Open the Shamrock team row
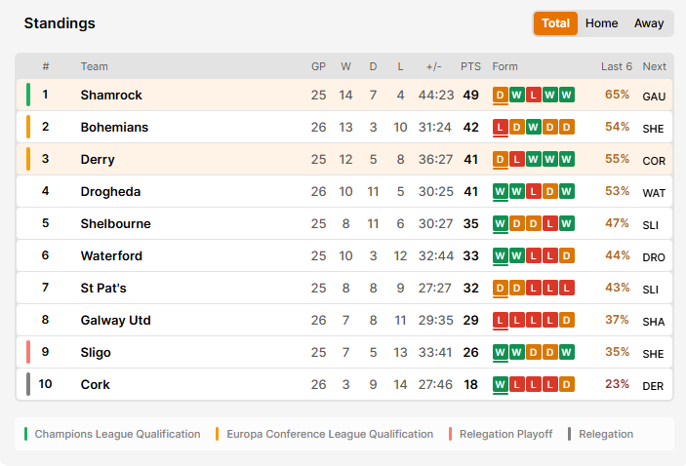 [344, 95]
